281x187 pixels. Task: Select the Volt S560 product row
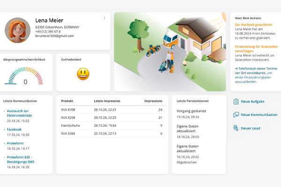click(112, 134)
